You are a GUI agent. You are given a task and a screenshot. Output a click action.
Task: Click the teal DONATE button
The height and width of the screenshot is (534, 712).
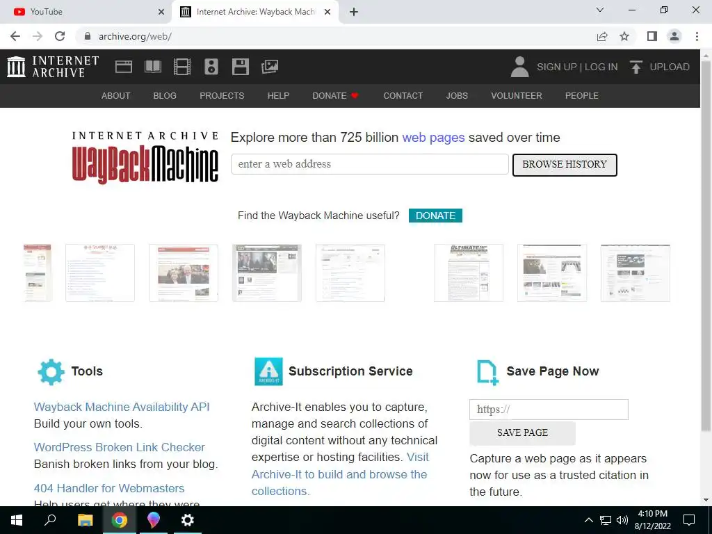click(x=435, y=216)
